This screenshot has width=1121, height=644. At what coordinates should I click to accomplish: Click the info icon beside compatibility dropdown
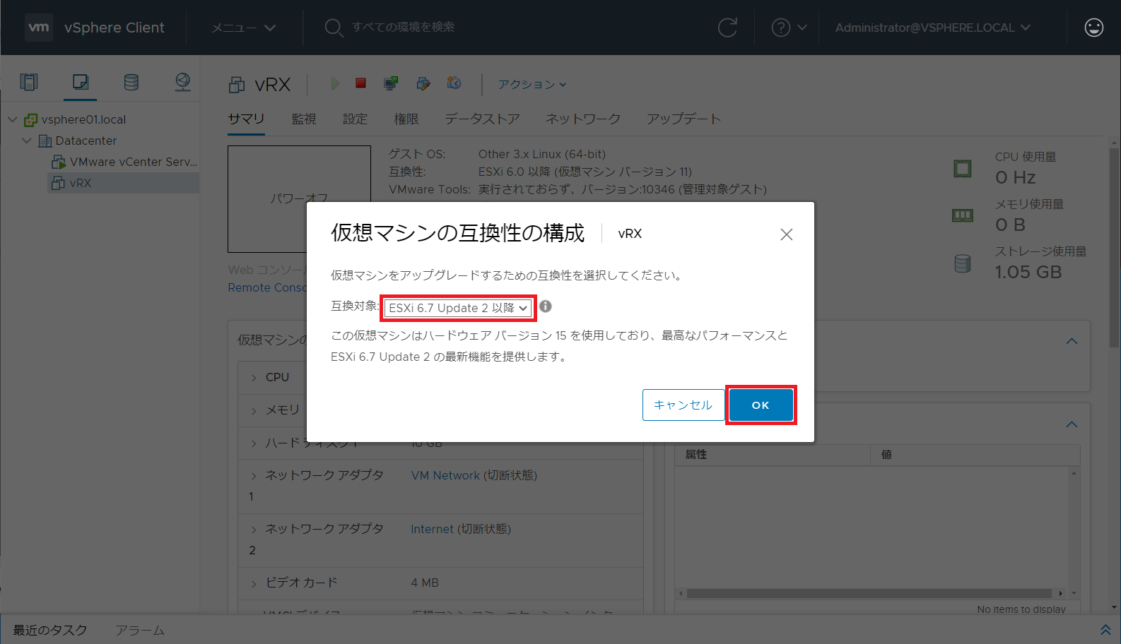546,306
